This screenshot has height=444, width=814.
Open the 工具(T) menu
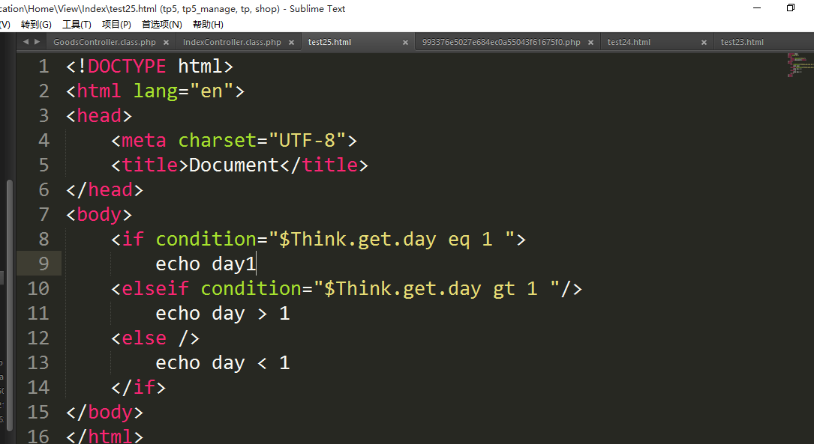(x=77, y=25)
